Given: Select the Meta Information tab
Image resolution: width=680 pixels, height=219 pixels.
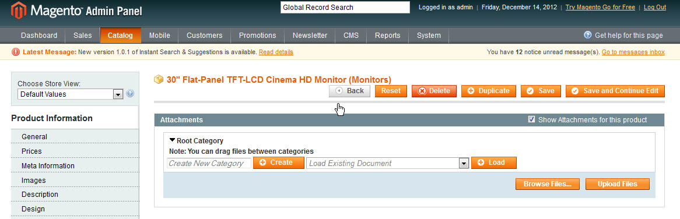Looking at the screenshot, I should [x=75, y=166].
